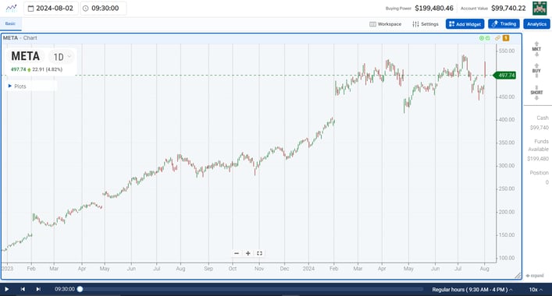Click the Buying Power value $199,480.46
Image resolution: width=552 pixels, height=296 pixels.
coord(434,8)
